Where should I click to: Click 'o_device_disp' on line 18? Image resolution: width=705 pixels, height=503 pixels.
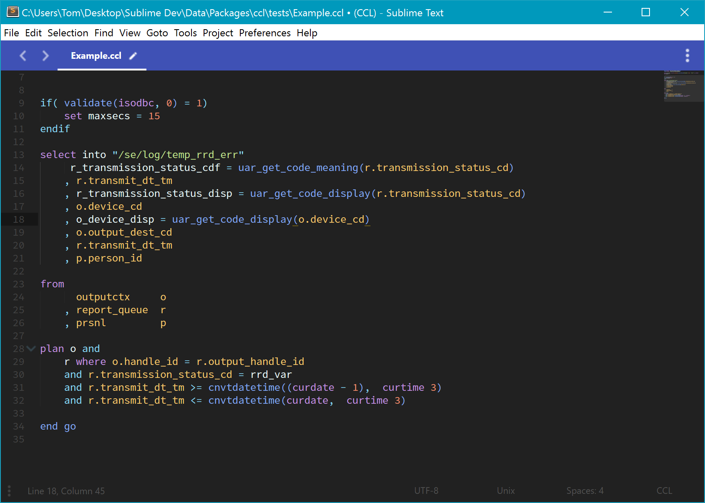115,219
